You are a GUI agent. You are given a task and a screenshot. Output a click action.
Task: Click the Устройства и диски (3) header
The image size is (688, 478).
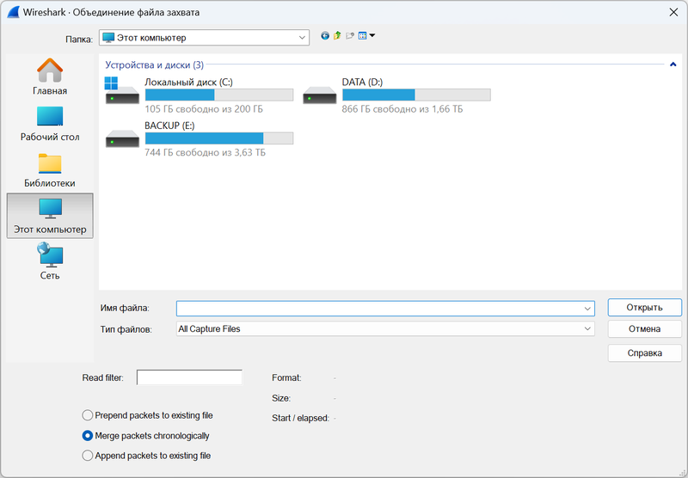pos(155,64)
